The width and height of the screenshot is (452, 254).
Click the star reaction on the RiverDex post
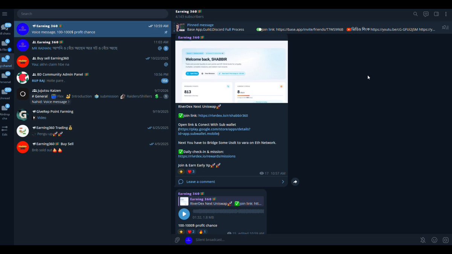181,172
